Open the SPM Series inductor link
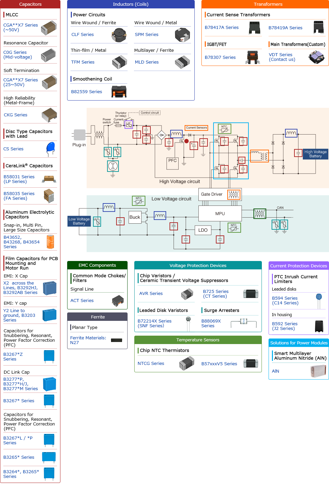This screenshot has width=329, height=488. [146, 35]
